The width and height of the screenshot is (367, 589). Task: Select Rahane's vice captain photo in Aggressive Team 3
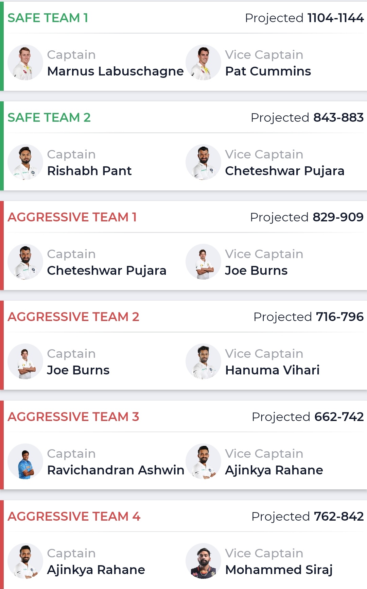(x=203, y=461)
